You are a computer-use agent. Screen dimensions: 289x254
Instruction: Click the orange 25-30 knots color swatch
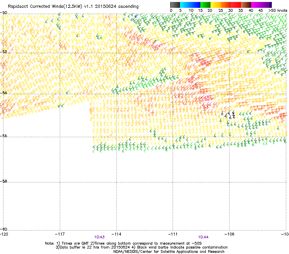(226, 5)
